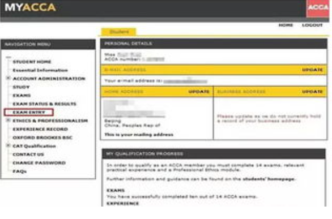Open the Exam Entry menu item
Viewport: 332px width, 219px height.
coord(29,112)
